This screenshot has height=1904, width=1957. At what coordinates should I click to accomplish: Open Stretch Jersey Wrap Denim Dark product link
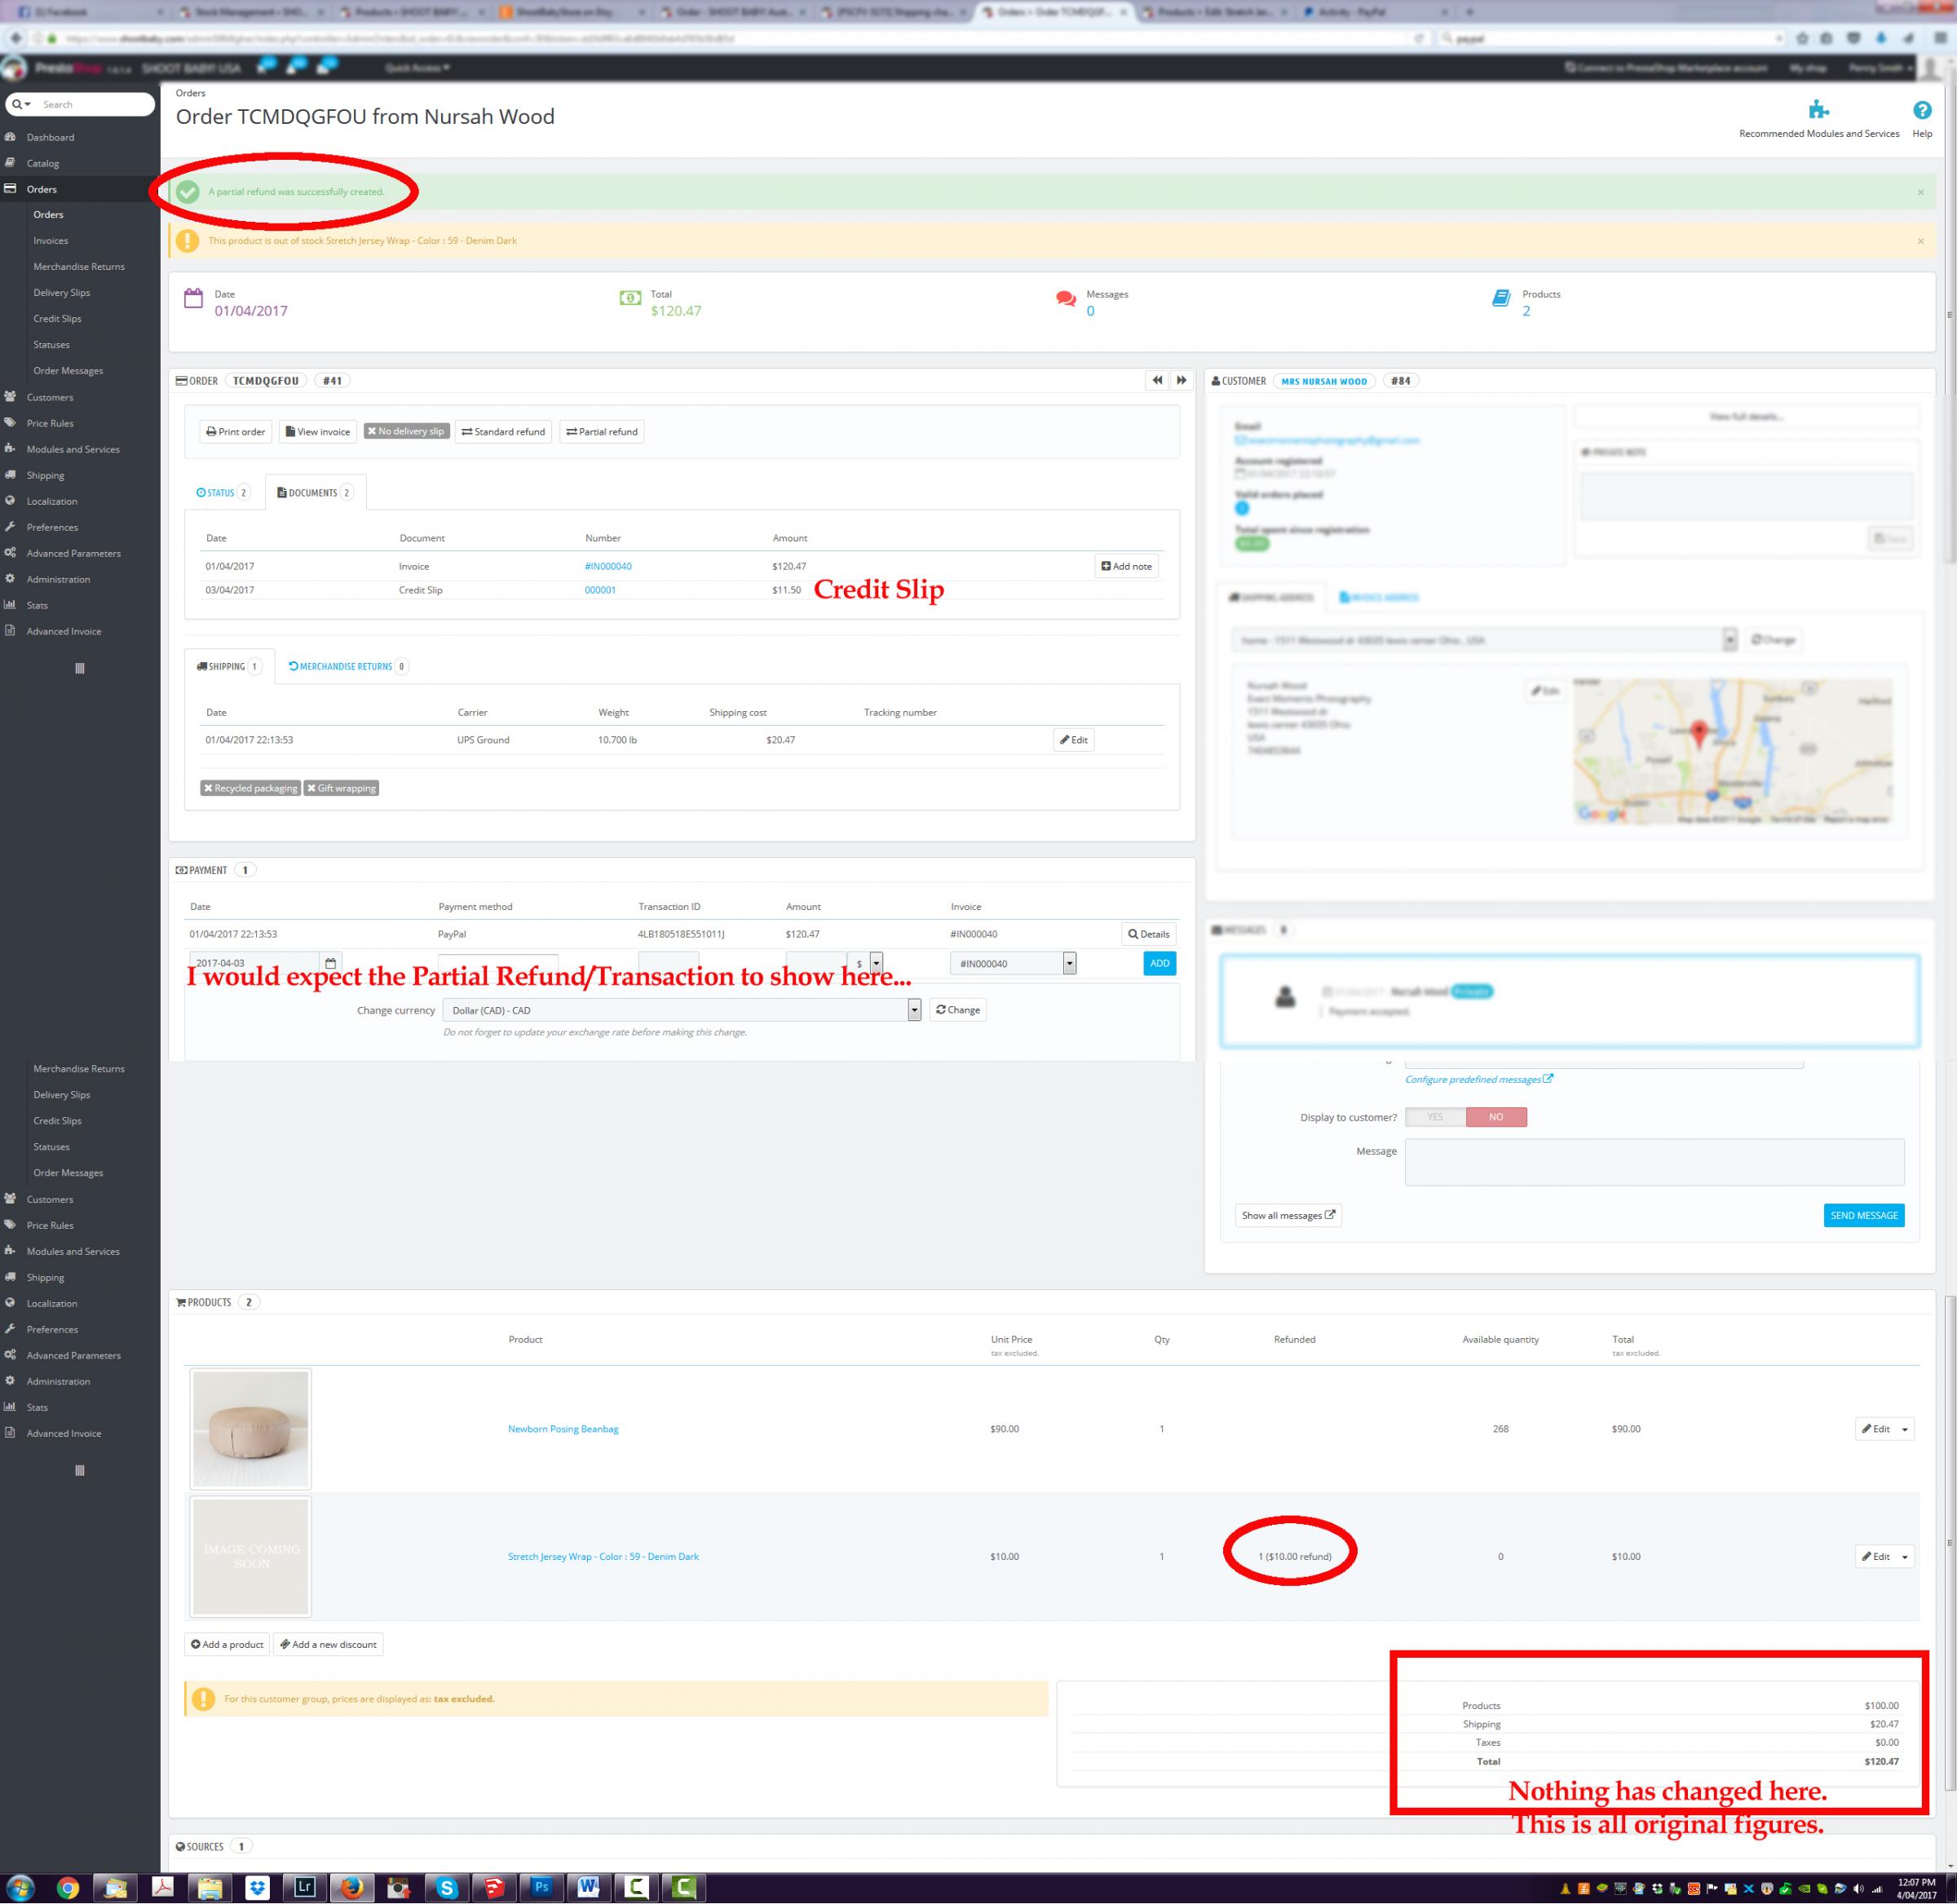pyautogui.click(x=603, y=1557)
